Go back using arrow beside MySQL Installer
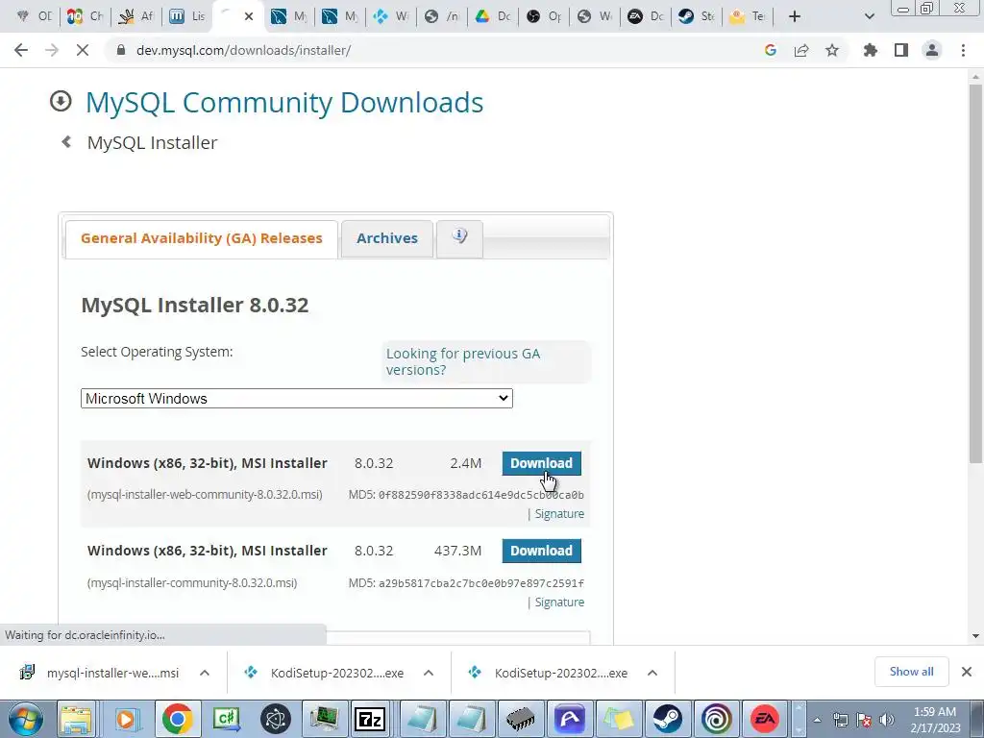 (66, 142)
